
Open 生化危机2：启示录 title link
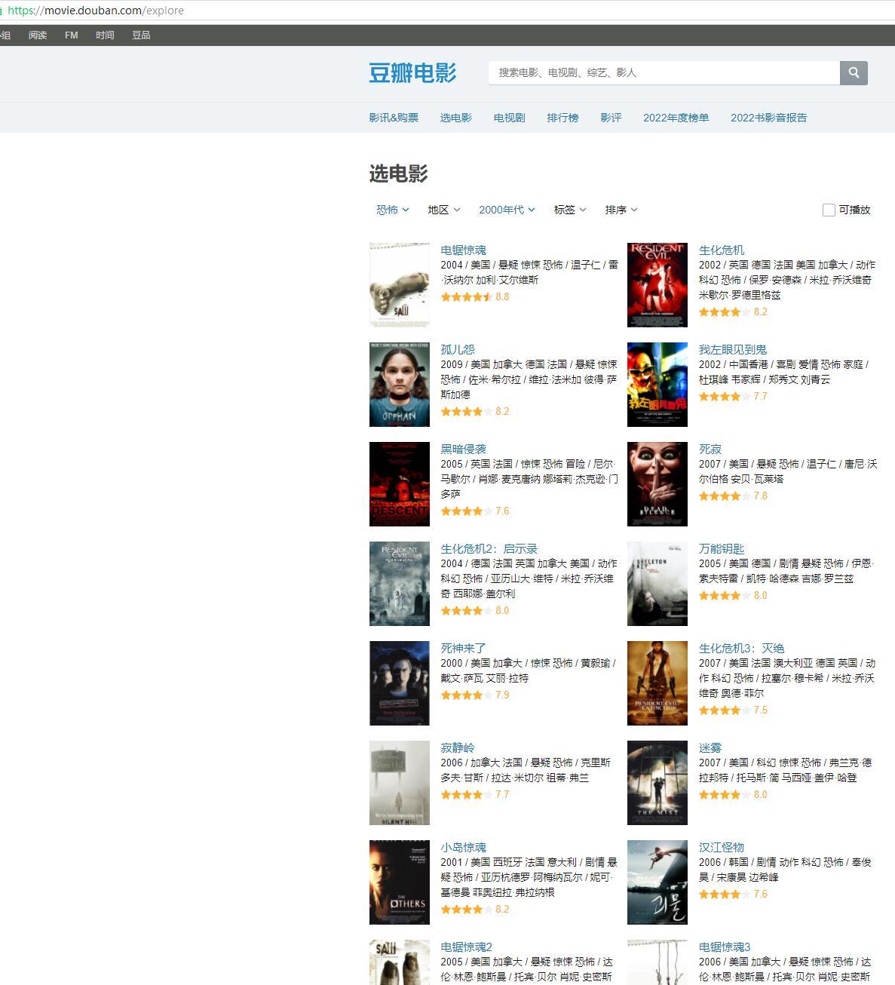tap(489, 548)
